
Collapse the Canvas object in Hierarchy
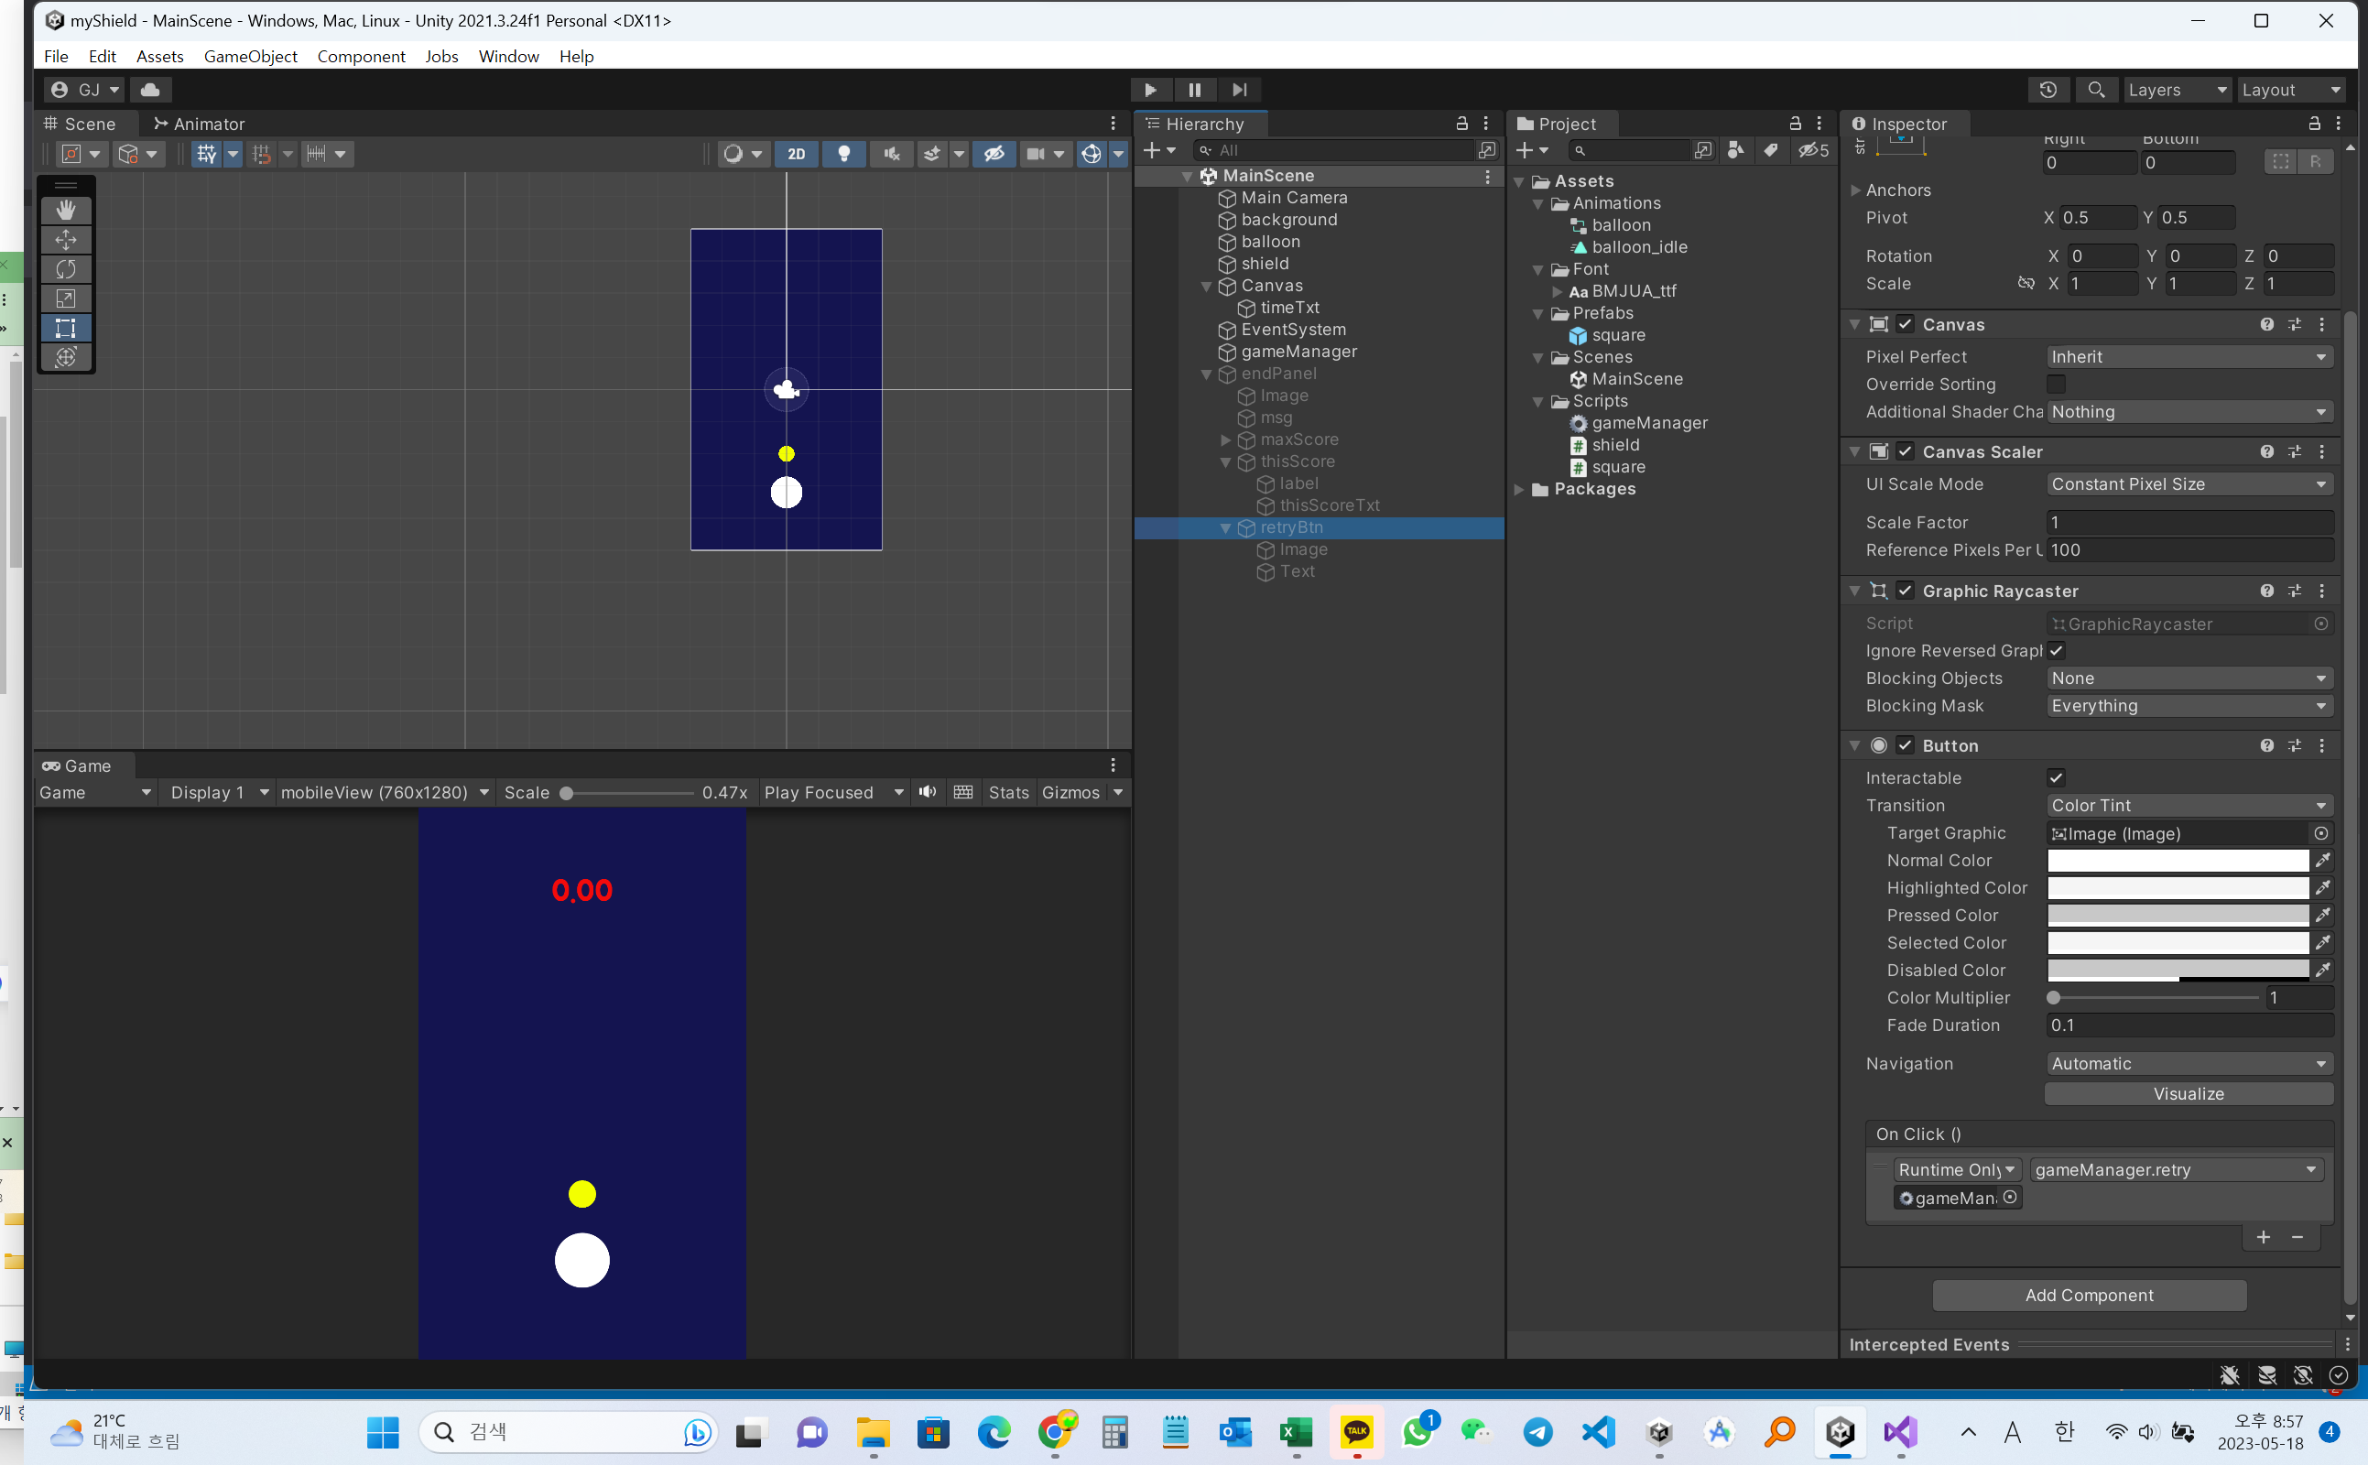[x=1206, y=286]
